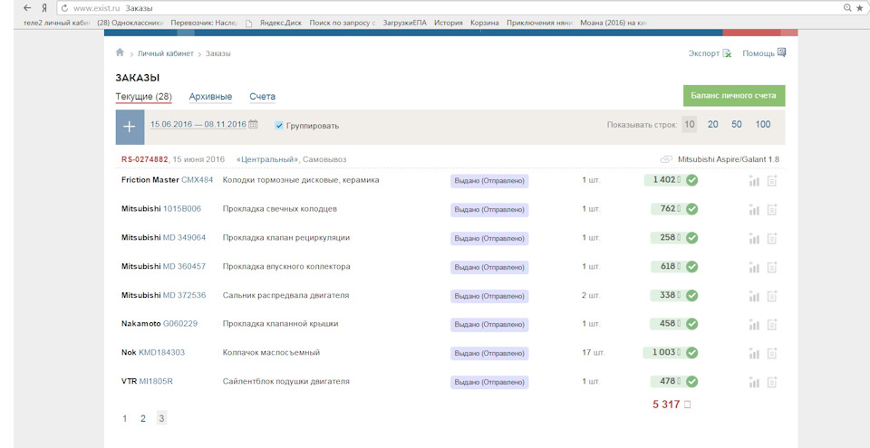Viewport: 870px width, 448px height.
Task: Open the stats chart icon for the G060229 row
Action: [753, 324]
